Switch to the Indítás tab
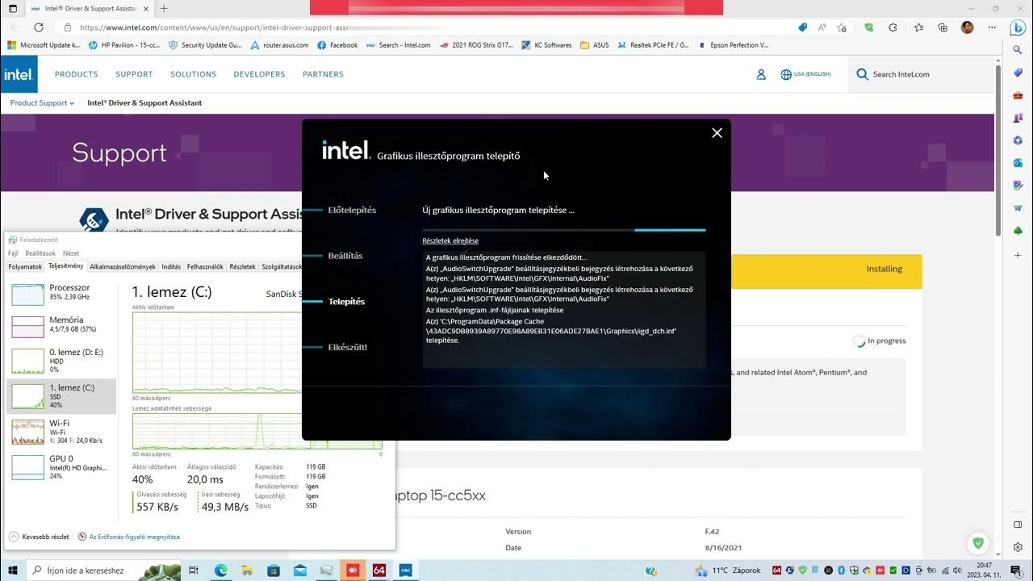Viewport: 1033px width, 581px height. point(171,267)
